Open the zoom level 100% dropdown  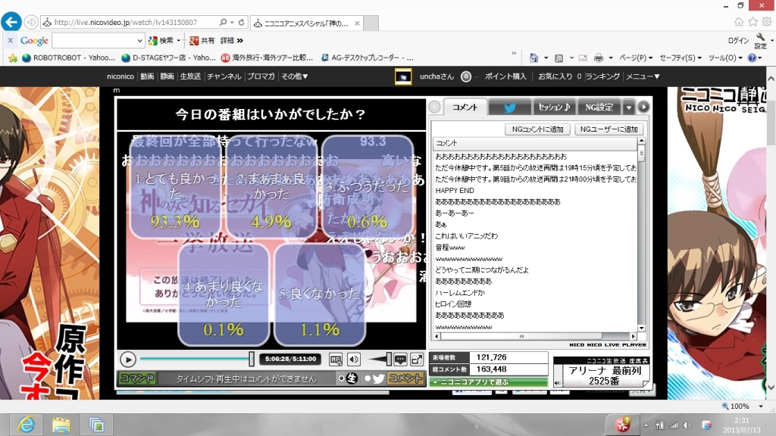pos(761,406)
